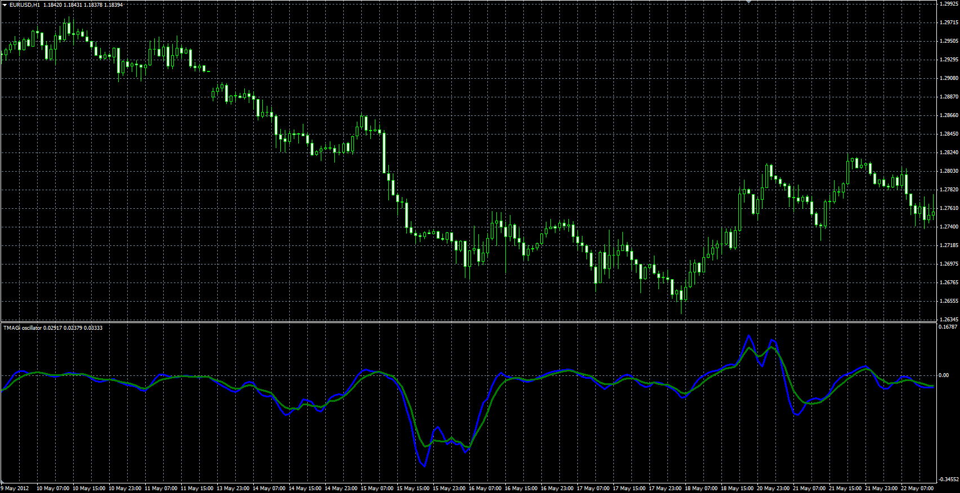The width and height of the screenshot is (960, 493).
Task: Click time axis label 9 May 2012
Action: pos(15,488)
